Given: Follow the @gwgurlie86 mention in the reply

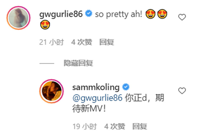Looking at the screenshot, I should point(97,98).
